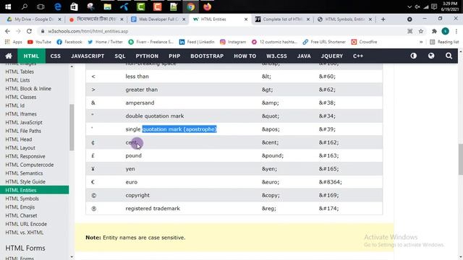This screenshot has width=463, height=260.
Task: Open the green Camtasia taskbar icon
Action: tap(141, 6)
